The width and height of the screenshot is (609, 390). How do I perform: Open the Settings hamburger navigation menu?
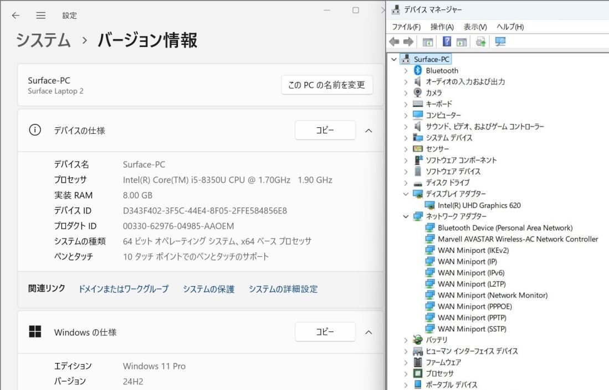click(x=41, y=15)
